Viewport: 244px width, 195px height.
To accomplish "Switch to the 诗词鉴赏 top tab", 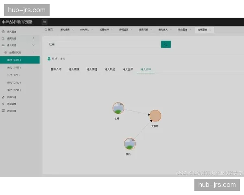I will pyautogui.click(x=124, y=30).
